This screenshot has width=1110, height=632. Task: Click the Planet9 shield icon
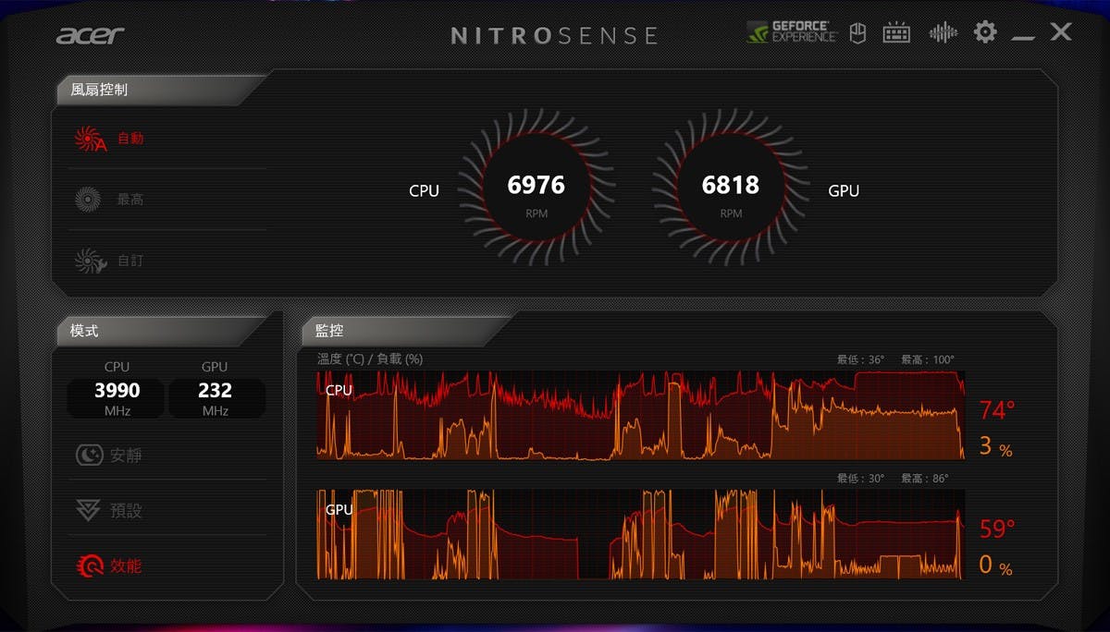click(857, 33)
